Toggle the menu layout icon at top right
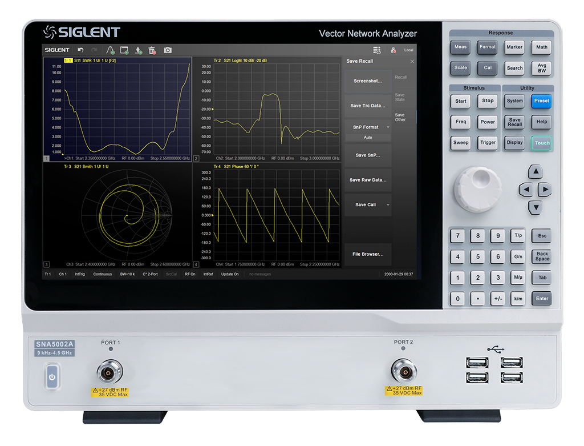Screen dimensions: 584x446 [377, 50]
